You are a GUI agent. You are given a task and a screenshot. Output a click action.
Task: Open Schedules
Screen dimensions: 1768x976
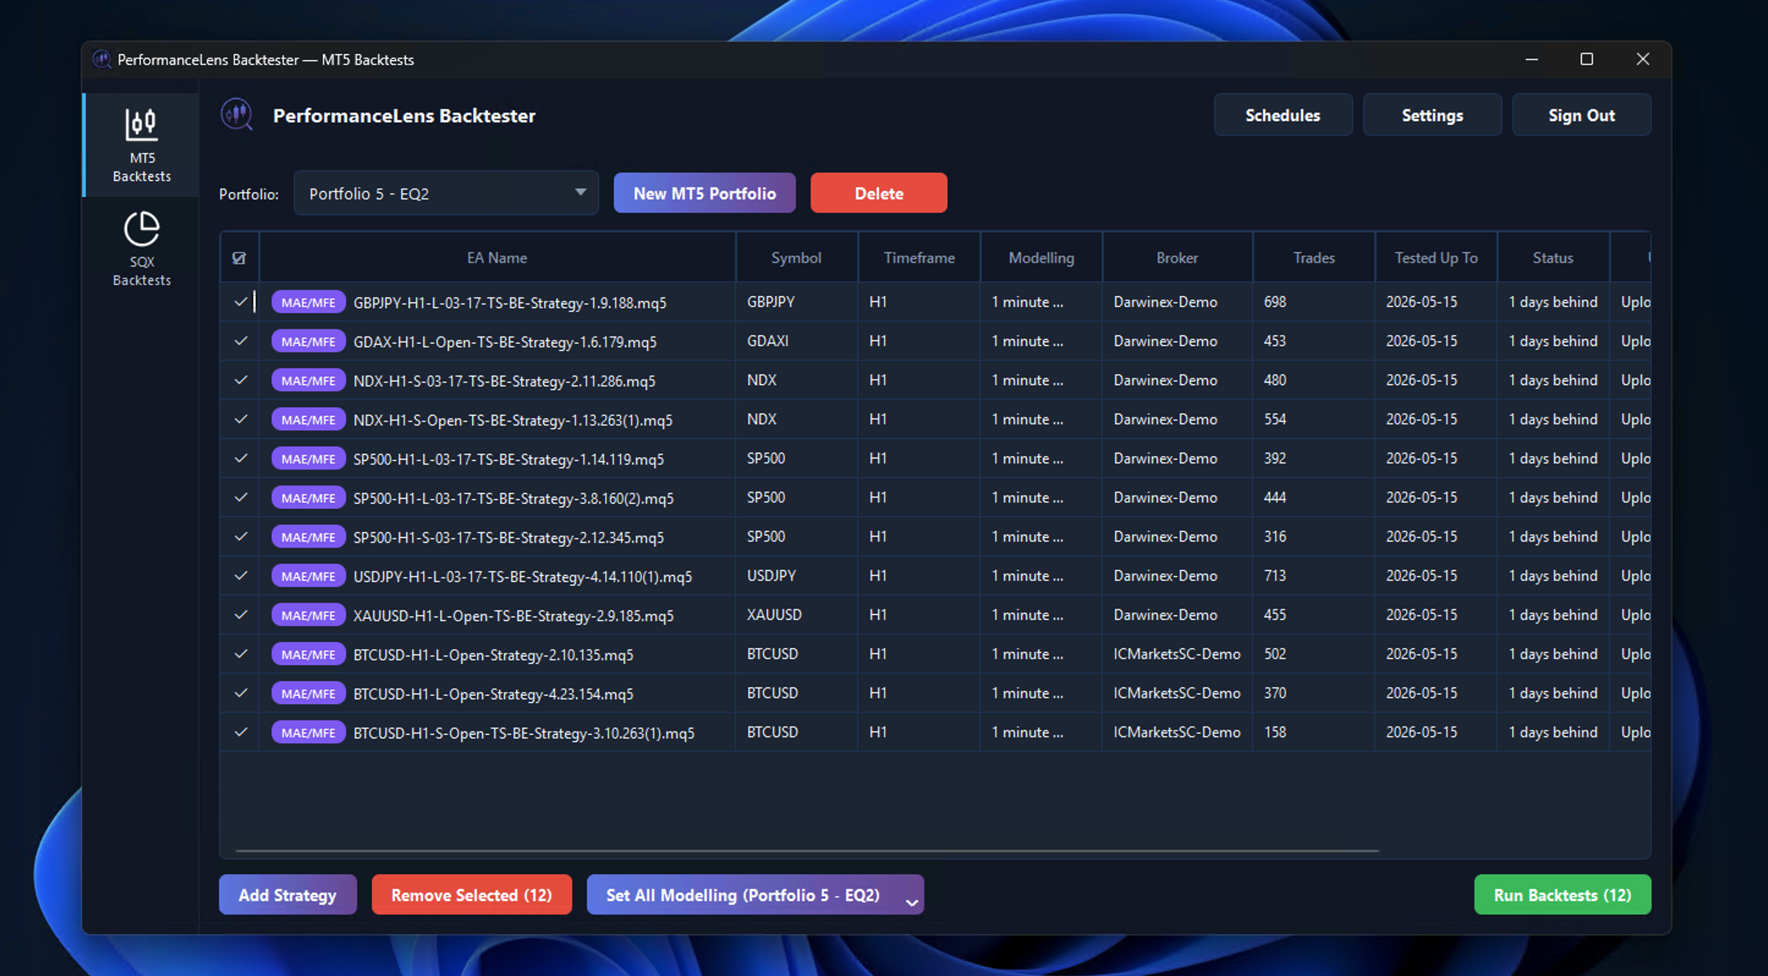coord(1283,116)
